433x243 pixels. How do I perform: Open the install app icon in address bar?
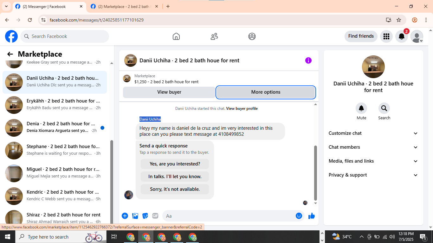pos(389,20)
